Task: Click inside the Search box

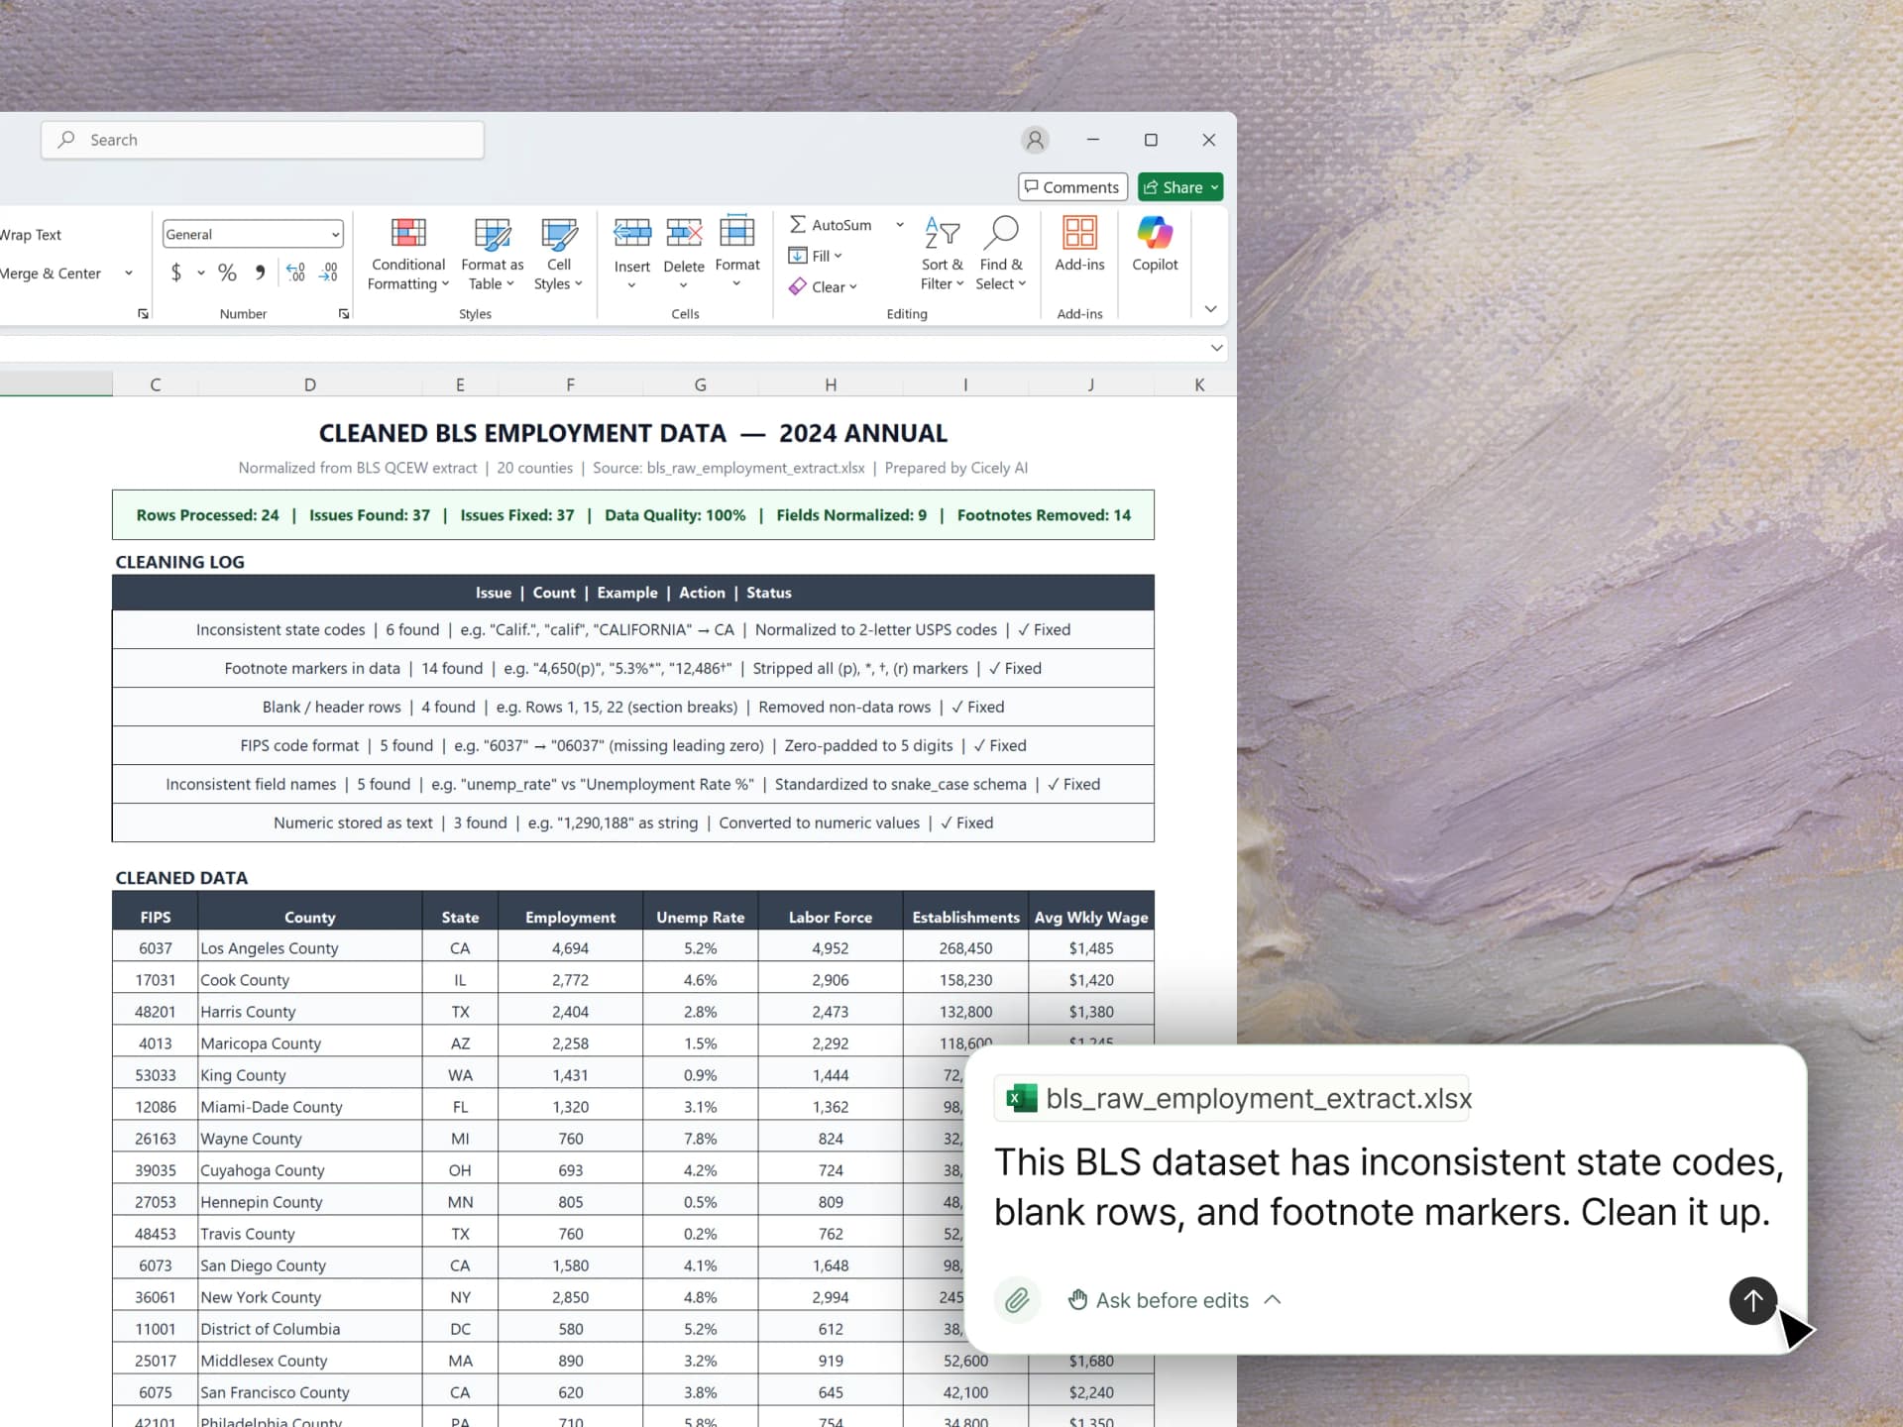Action: point(262,140)
